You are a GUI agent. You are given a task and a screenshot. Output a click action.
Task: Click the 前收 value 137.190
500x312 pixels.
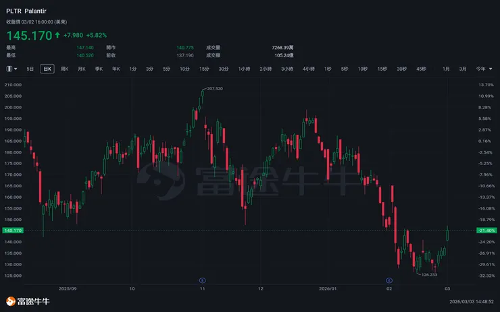click(x=185, y=55)
